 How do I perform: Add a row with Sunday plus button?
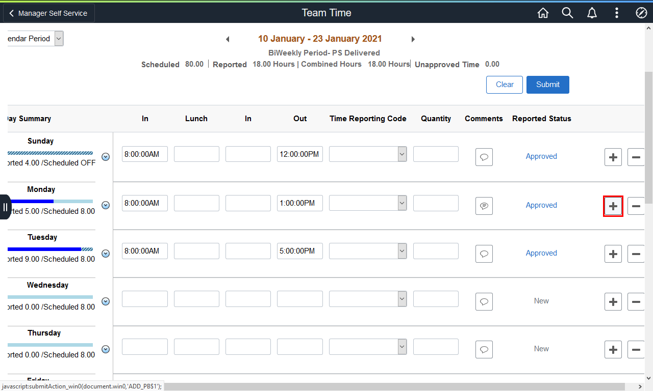tap(613, 157)
